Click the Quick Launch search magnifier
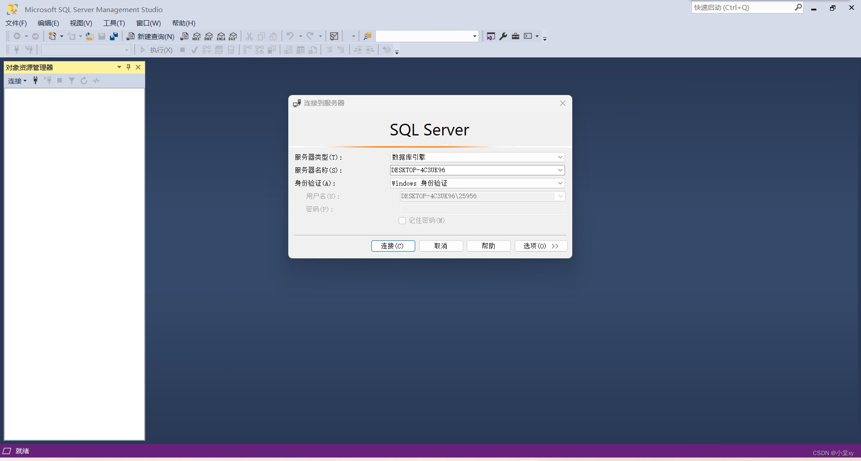This screenshot has width=861, height=461. pyautogui.click(x=798, y=7)
